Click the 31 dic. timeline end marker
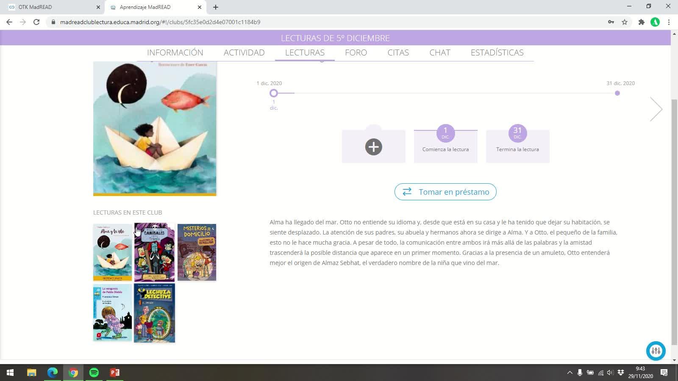 point(617,93)
